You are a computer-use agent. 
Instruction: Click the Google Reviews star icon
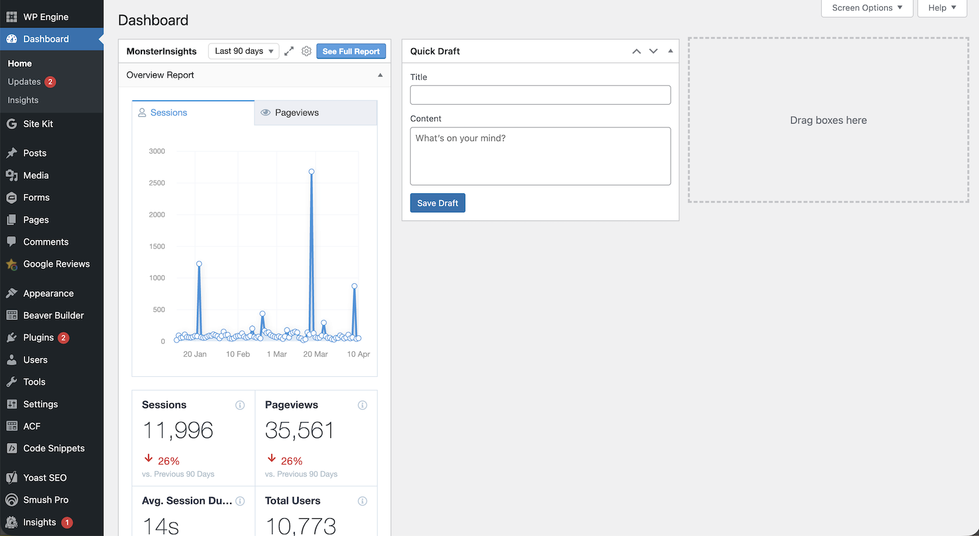click(x=12, y=264)
